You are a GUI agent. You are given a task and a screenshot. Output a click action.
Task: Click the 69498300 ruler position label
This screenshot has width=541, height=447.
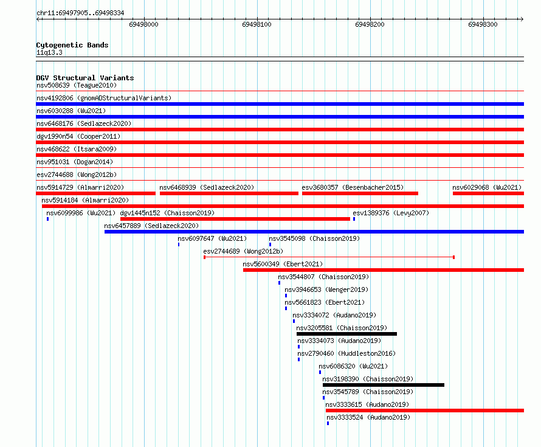pos(483,24)
